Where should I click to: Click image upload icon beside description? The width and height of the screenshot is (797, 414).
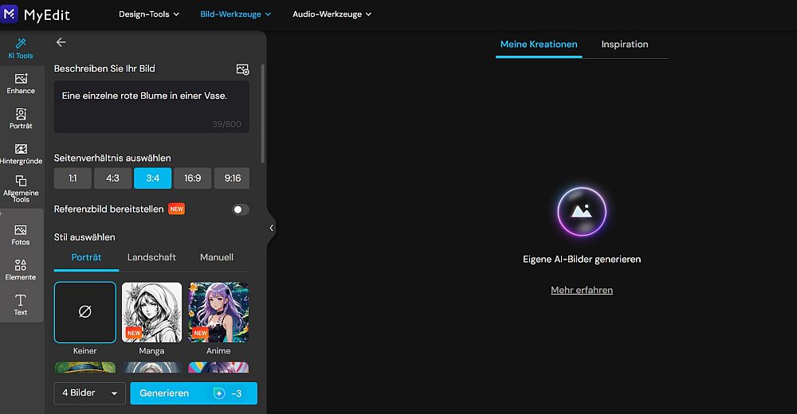tap(242, 69)
